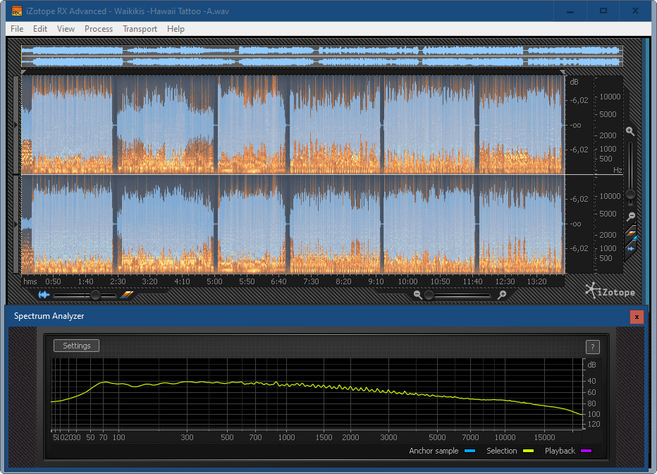
Task: Close the Spectrum Analyzer panel
Action: pos(637,317)
